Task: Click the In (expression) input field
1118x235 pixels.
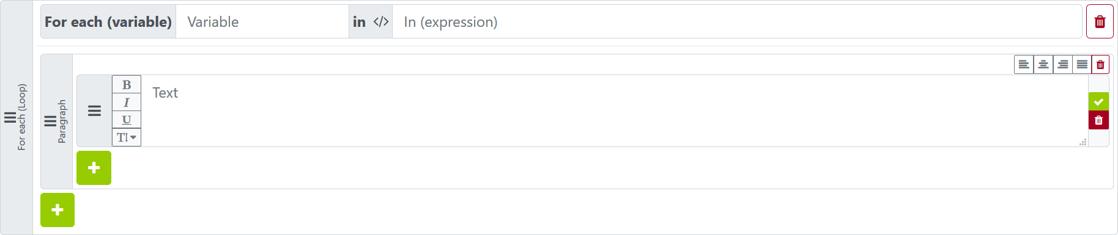Action: click(x=737, y=22)
